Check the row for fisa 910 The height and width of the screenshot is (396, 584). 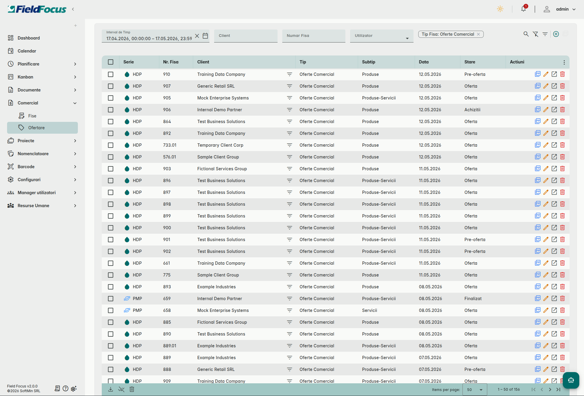pyautogui.click(x=111, y=74)
